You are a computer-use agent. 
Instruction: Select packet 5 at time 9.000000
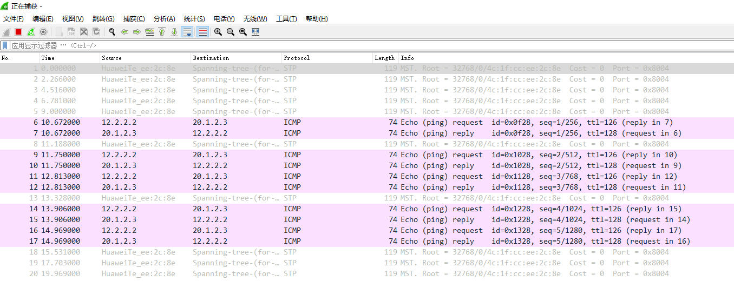tap(367, 112)
